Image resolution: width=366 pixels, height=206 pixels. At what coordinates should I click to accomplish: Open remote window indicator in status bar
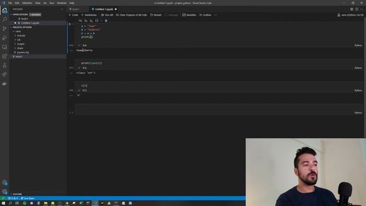coord(3,199)
